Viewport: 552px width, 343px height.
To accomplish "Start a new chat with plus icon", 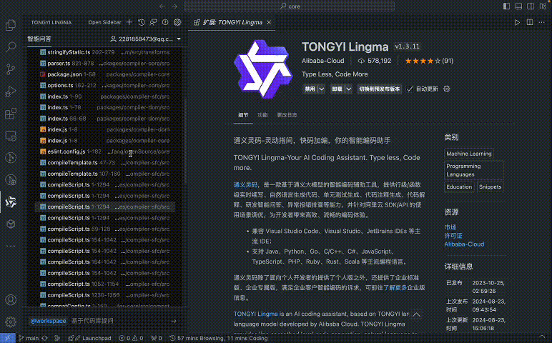I will [129, 22].
